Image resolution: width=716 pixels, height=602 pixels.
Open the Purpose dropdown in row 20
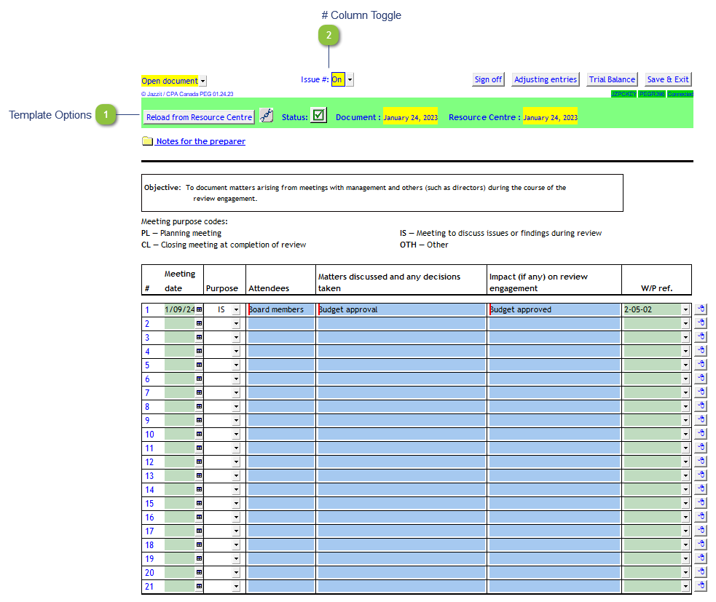pyautogui.click(x=236, y=572)
